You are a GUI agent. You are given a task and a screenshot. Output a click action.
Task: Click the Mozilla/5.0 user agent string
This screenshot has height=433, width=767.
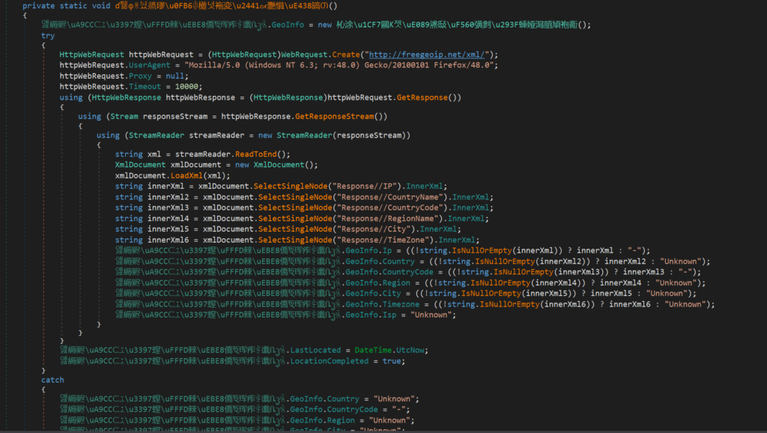(341, 65)
